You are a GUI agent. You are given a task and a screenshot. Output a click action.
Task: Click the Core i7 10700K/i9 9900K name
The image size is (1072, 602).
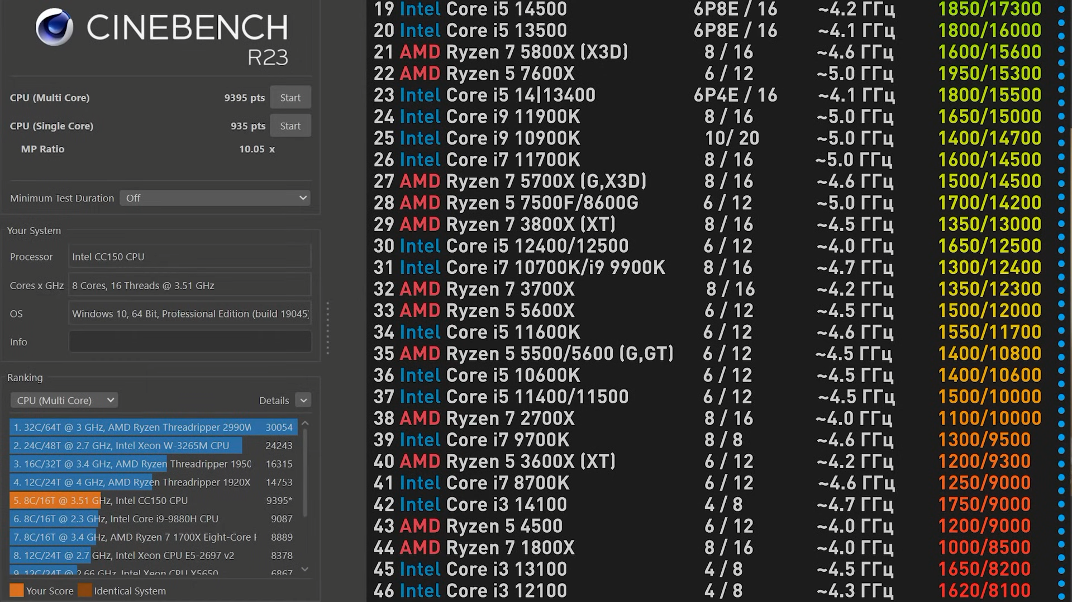pyautogui.click(x=555, y=268)
